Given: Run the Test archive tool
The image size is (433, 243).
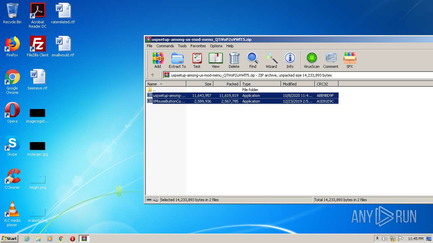Looking at the screenshot, I should pos(197,60).
